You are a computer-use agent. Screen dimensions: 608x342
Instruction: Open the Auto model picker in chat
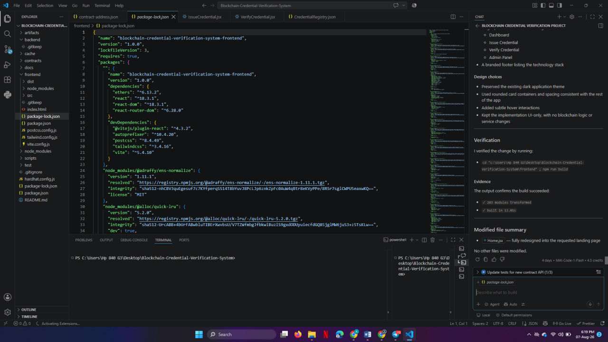point(511,304)
